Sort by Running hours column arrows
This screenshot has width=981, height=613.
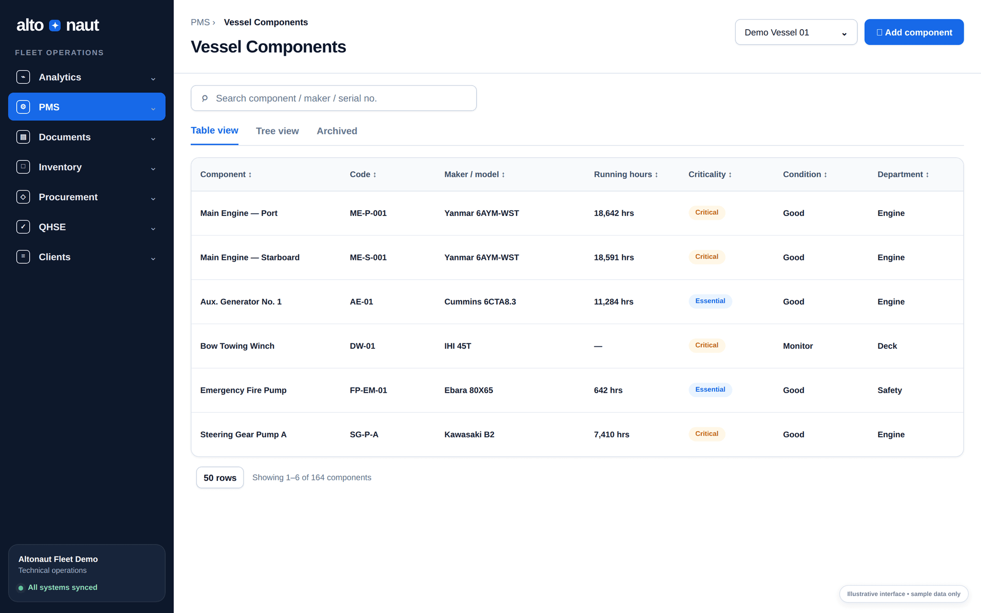tap(656, 175)
